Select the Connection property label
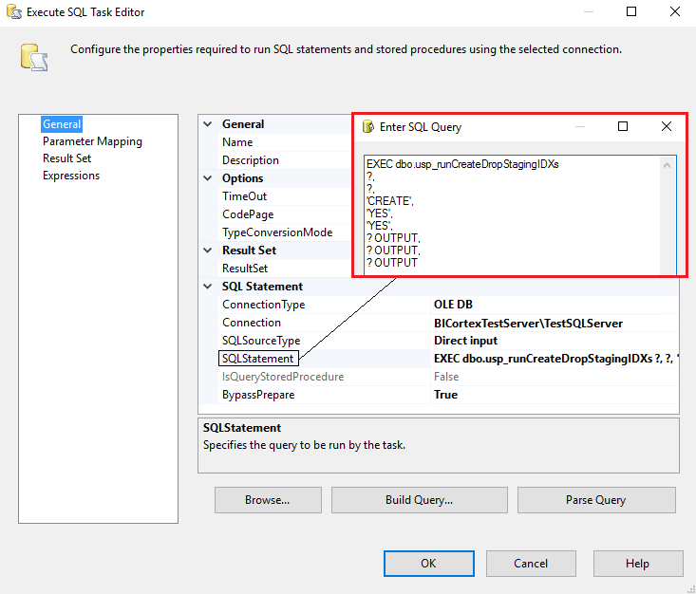This screenshot has width=696, height=594. pos(252,323)
